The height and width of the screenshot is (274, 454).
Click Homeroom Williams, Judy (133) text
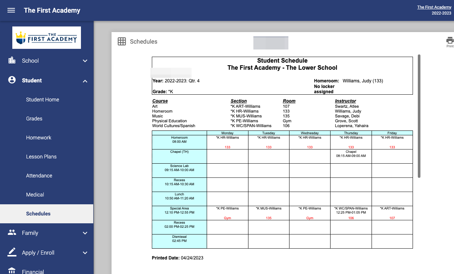(x=348, y=81)
